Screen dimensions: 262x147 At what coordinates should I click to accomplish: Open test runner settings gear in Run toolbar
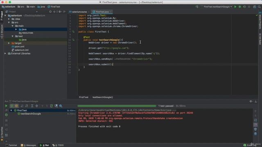click(61, 106)
